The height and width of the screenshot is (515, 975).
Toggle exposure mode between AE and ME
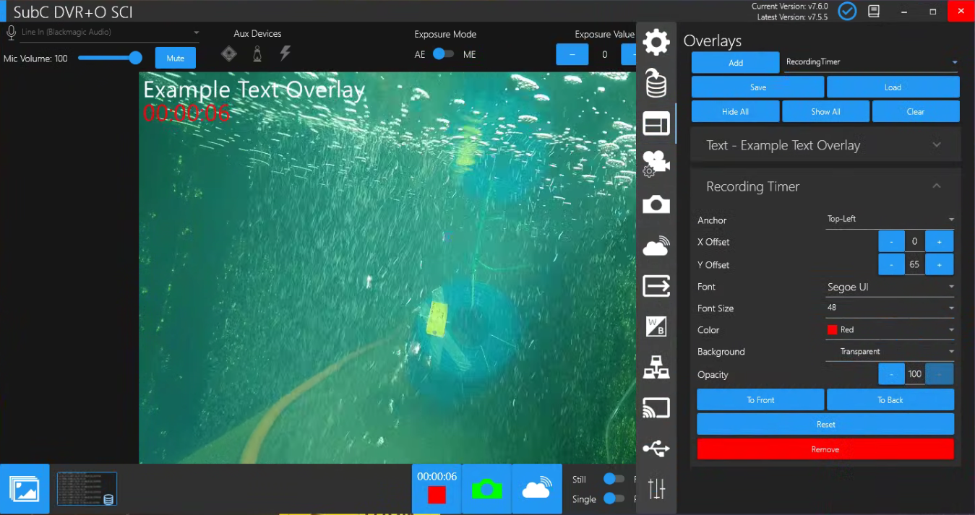pos(442,54)
